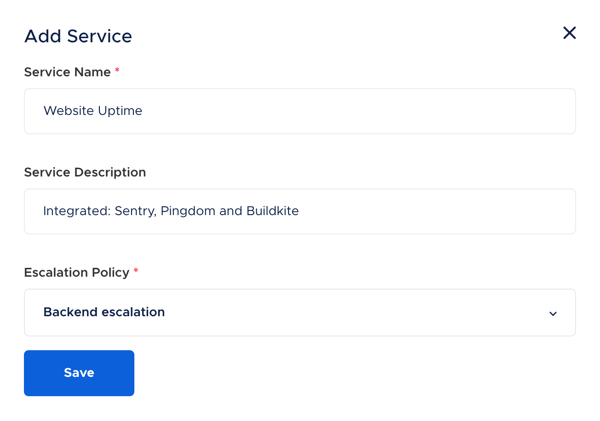This screenshot has height=421, width=600.
Task: Click the "Website Uptime" text in the name field
Action: coord(92,111)
